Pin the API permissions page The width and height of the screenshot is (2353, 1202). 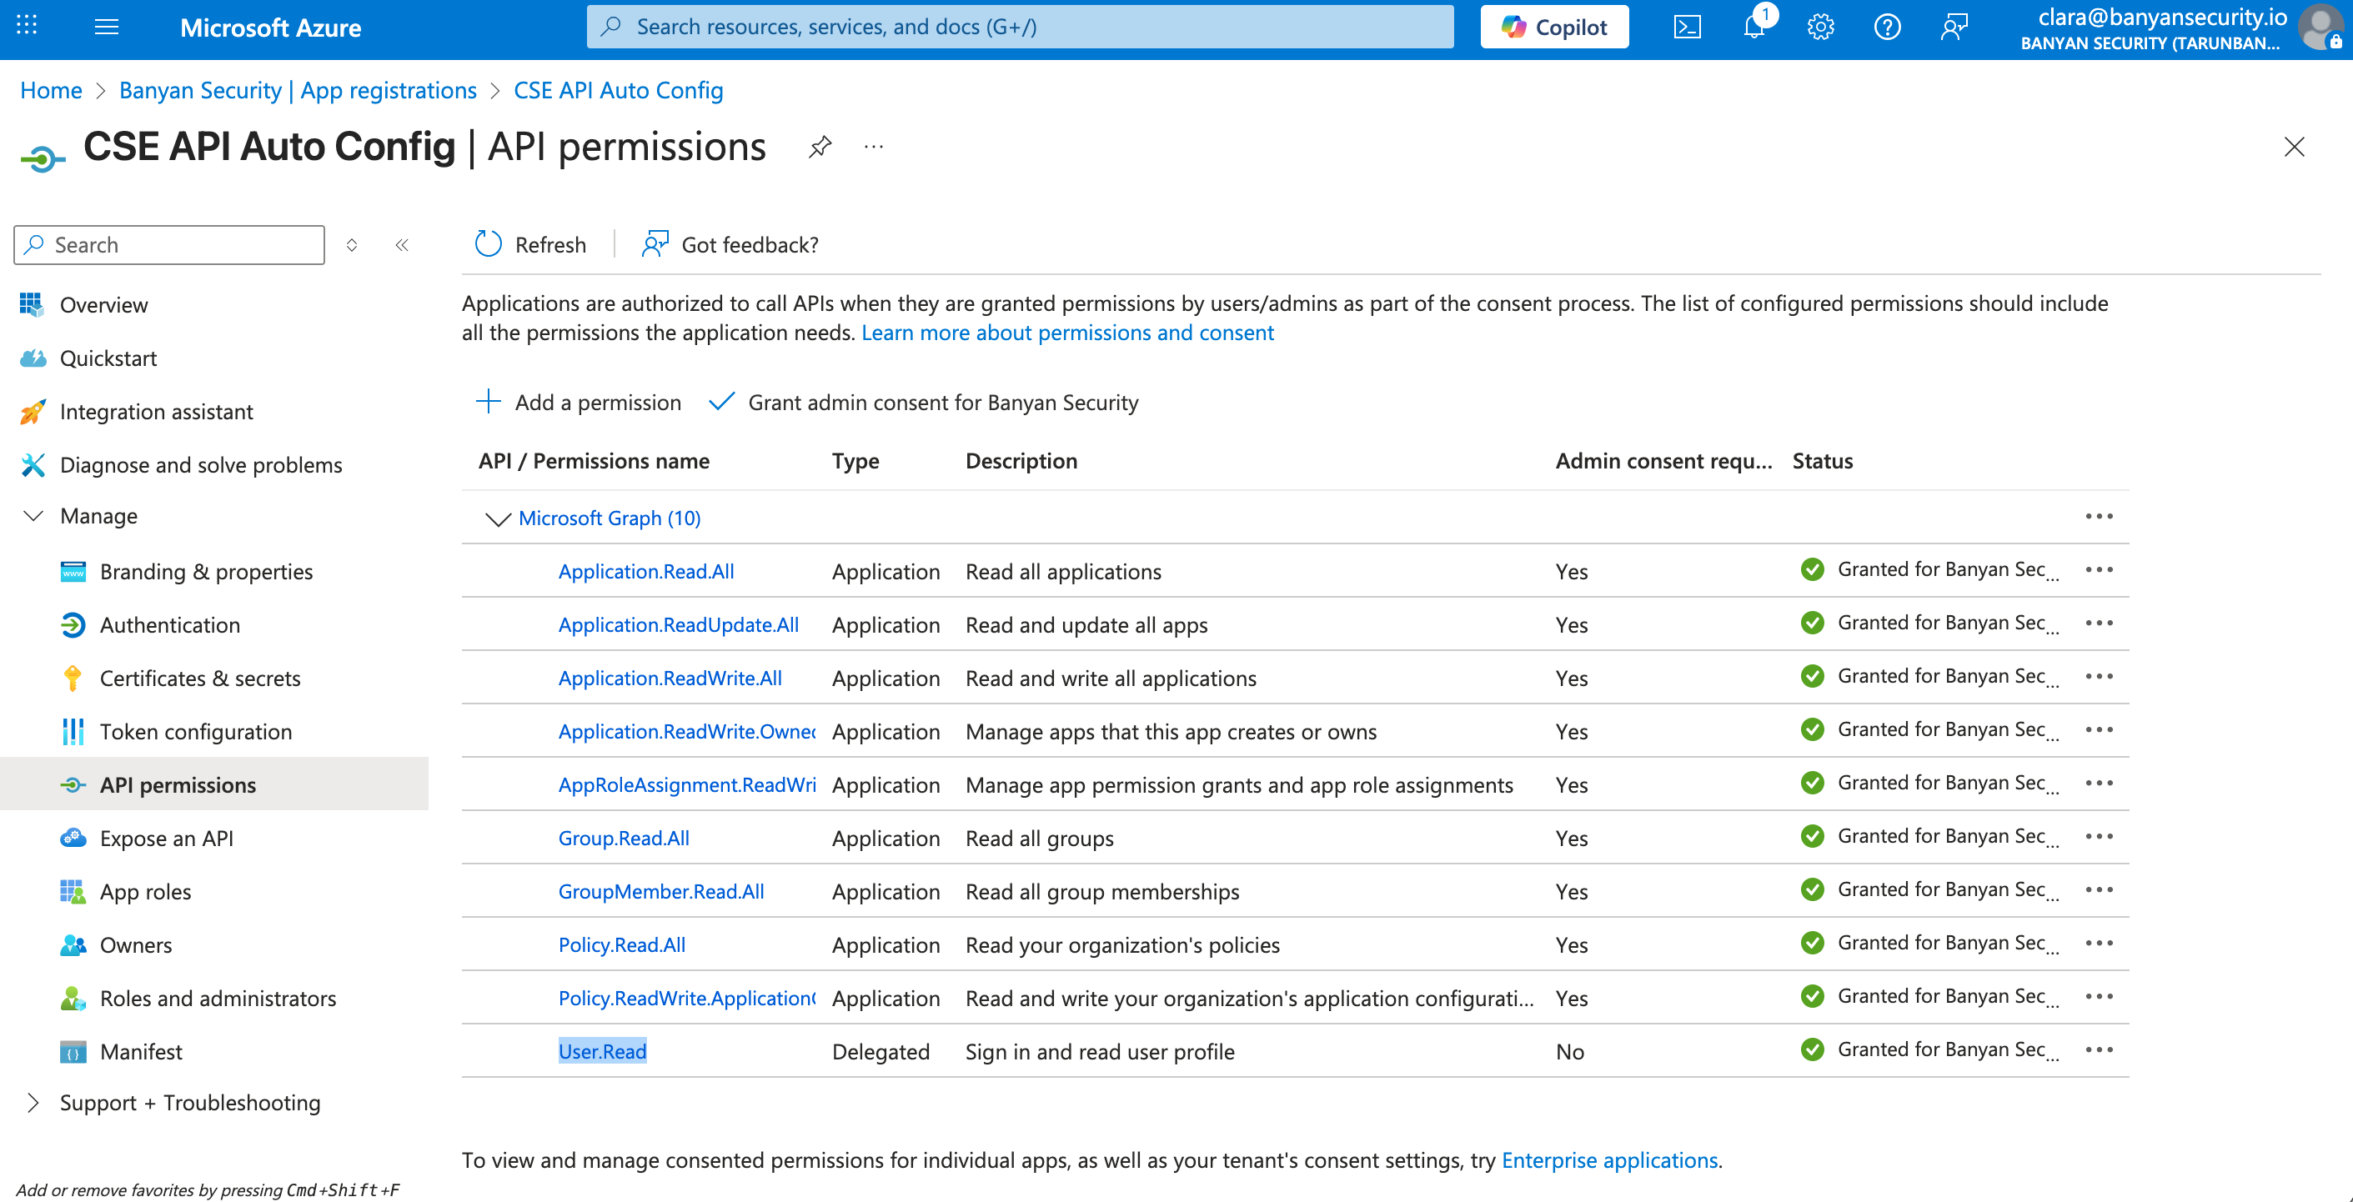pos(820,147)
